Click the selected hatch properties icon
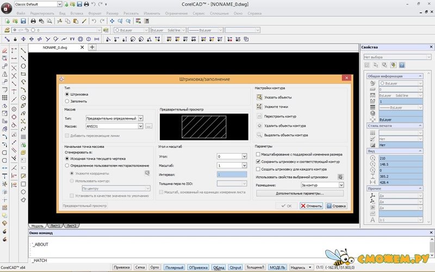Screen dimensions: 435x272 click(340, 177)
